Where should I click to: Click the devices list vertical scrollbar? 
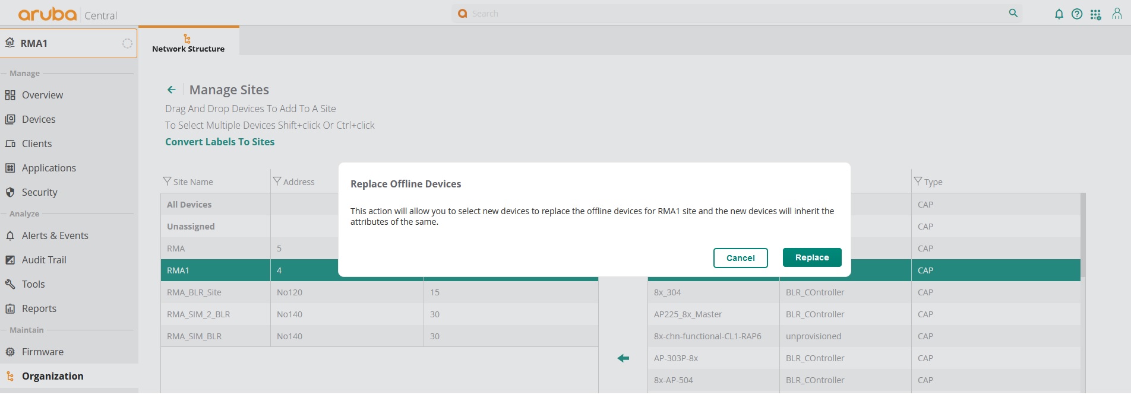(1083, 237)
